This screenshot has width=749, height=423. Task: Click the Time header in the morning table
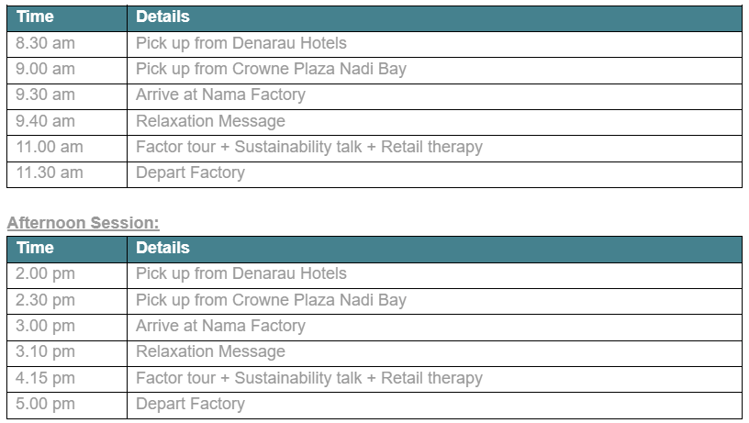point(35,17)
